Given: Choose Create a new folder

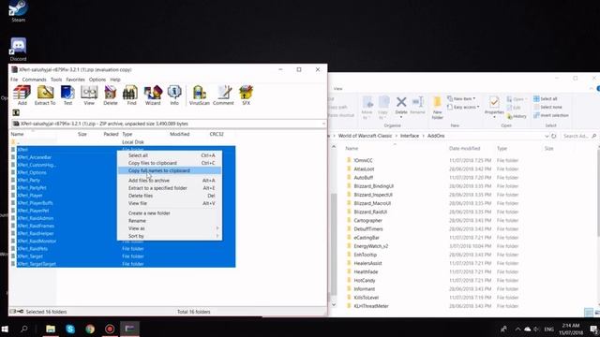Looking at the screenshot, I should (x=170, y=213).
